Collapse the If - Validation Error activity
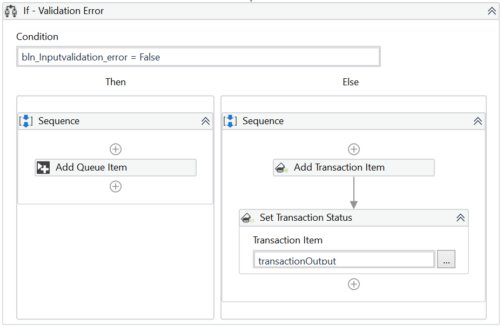 click(491, 10)
